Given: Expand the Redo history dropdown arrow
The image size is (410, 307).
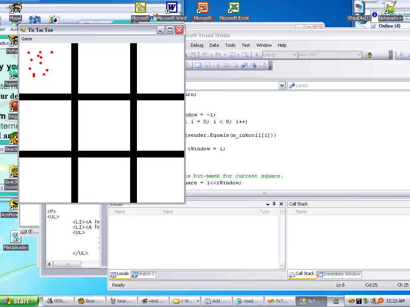Looking at the screenshot, I should click(x=224, y=55).
